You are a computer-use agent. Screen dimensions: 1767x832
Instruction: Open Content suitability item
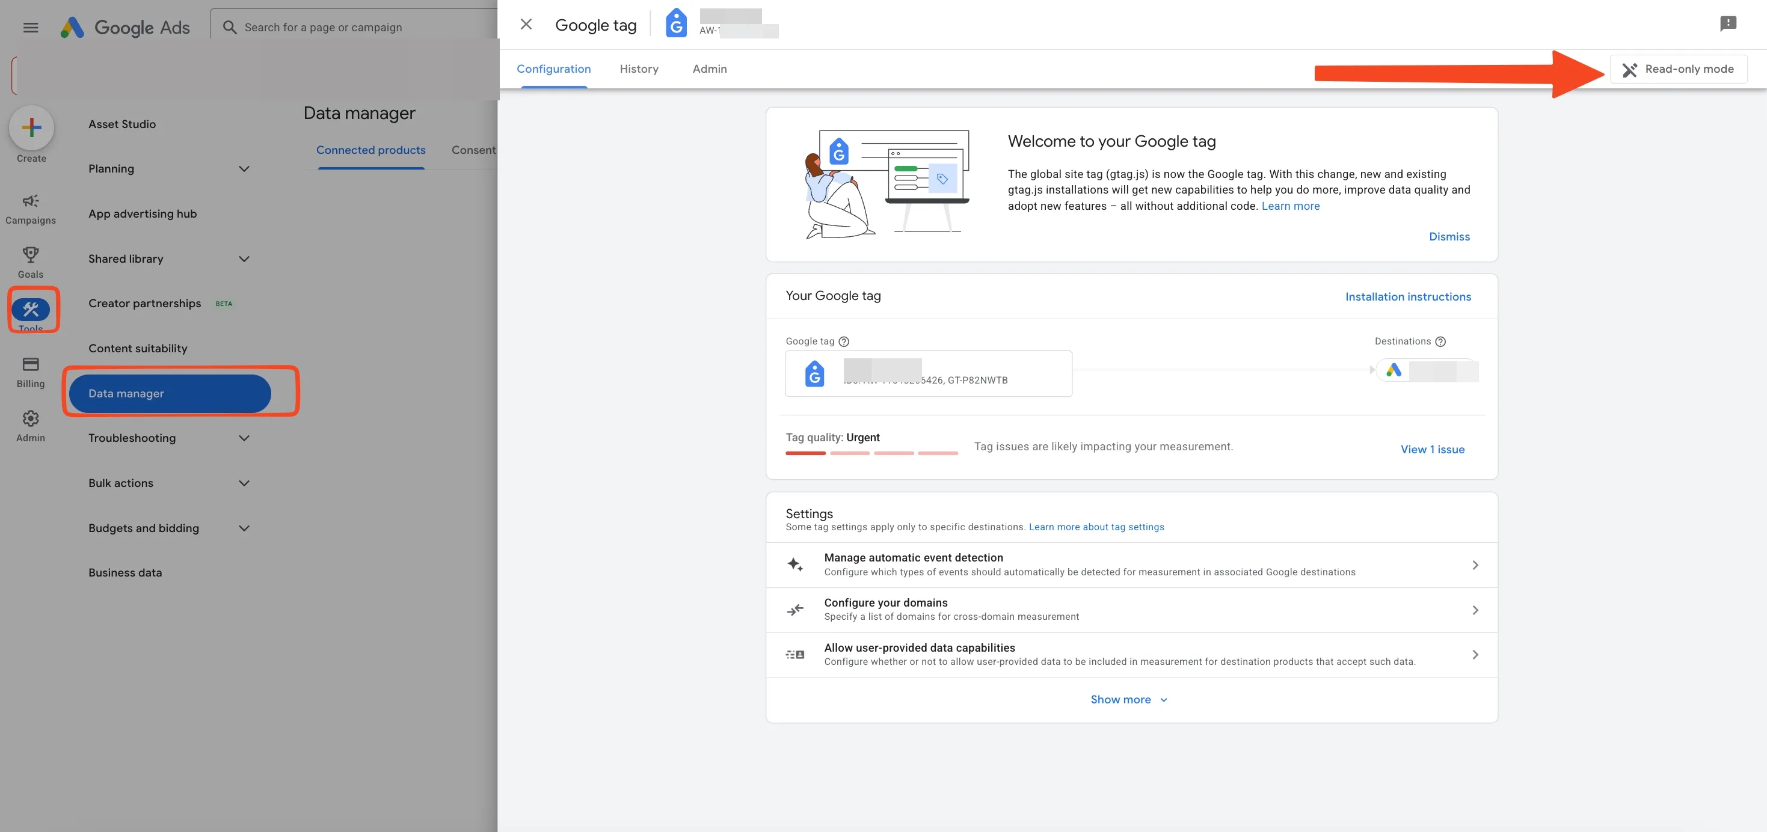tap(138, 349)
